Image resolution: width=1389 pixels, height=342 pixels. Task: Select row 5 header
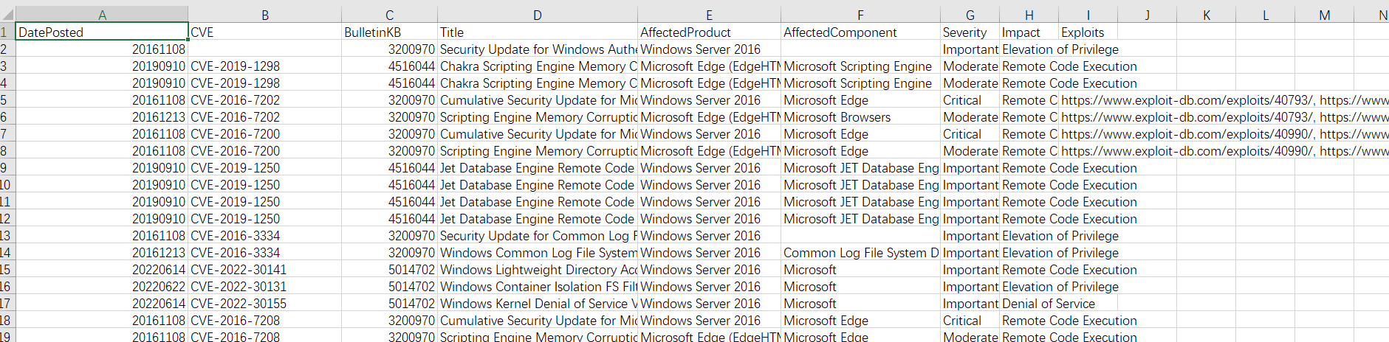[x=6, y=100]
